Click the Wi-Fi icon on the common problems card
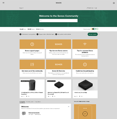This screenshot has width=117, height=119. [x=85, y=44]
